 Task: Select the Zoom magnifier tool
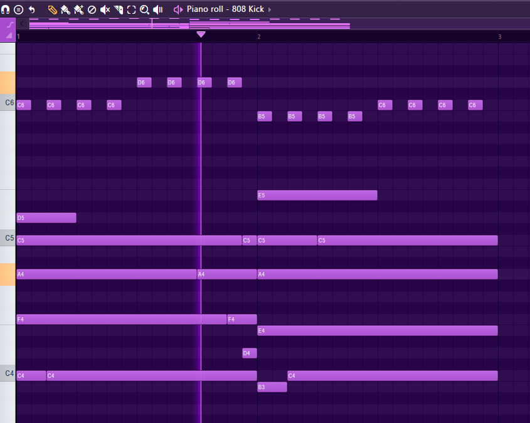coord(145,9)
